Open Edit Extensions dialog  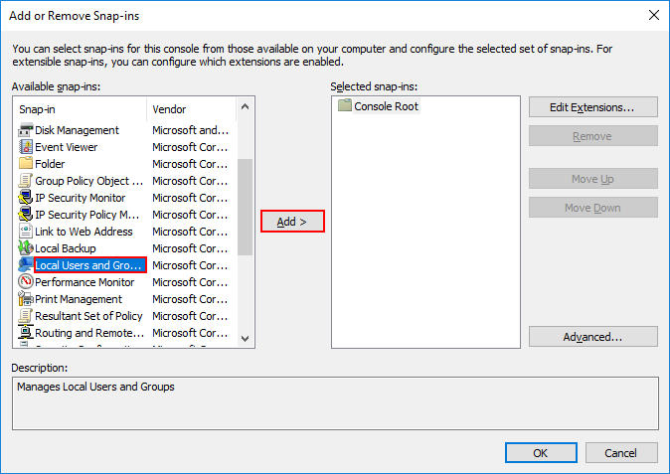pos(592,106)
